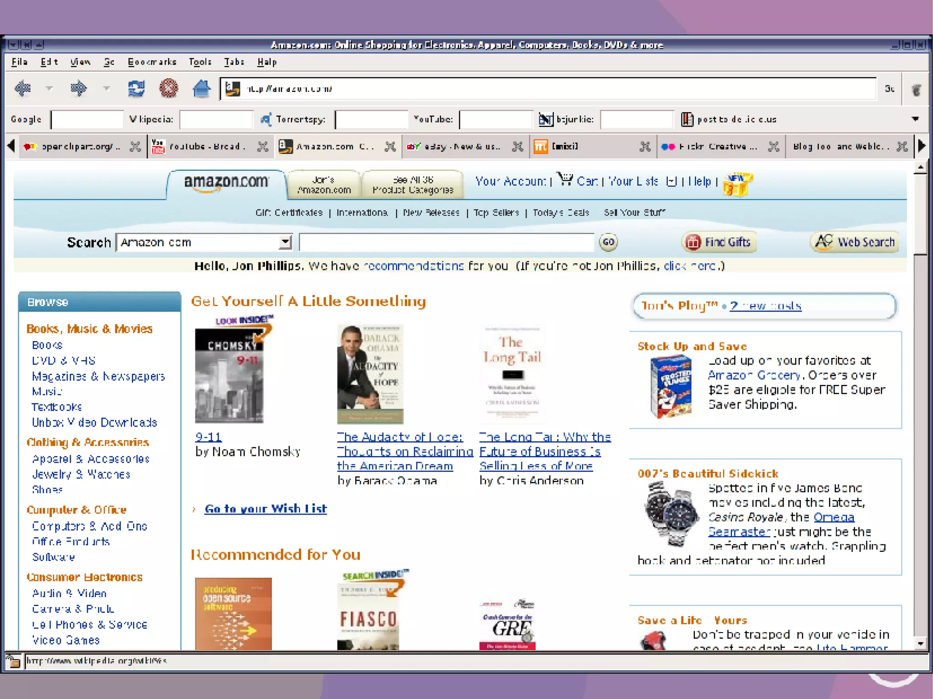933x699 pixels.
Task: Expand the Search category Amazon.com combo box
Action: tap(285, 242)
